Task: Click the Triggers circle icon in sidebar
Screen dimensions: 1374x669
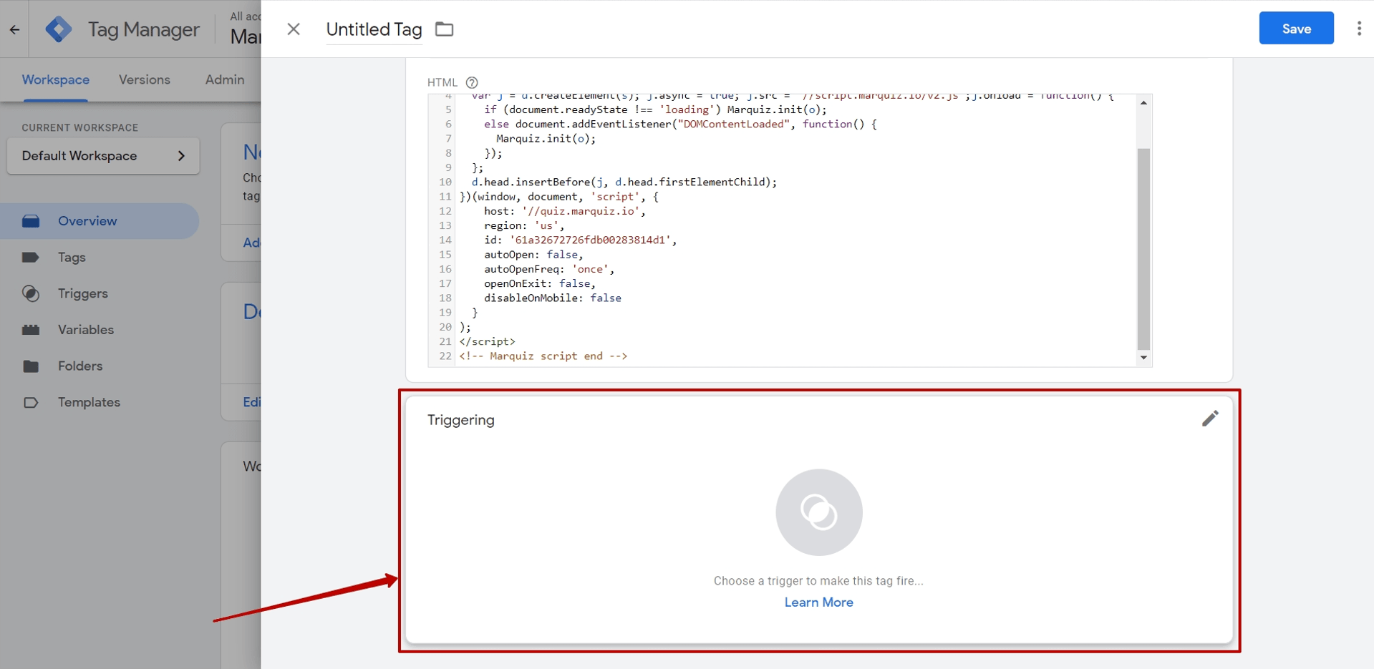Action: [x=31, y=293]
